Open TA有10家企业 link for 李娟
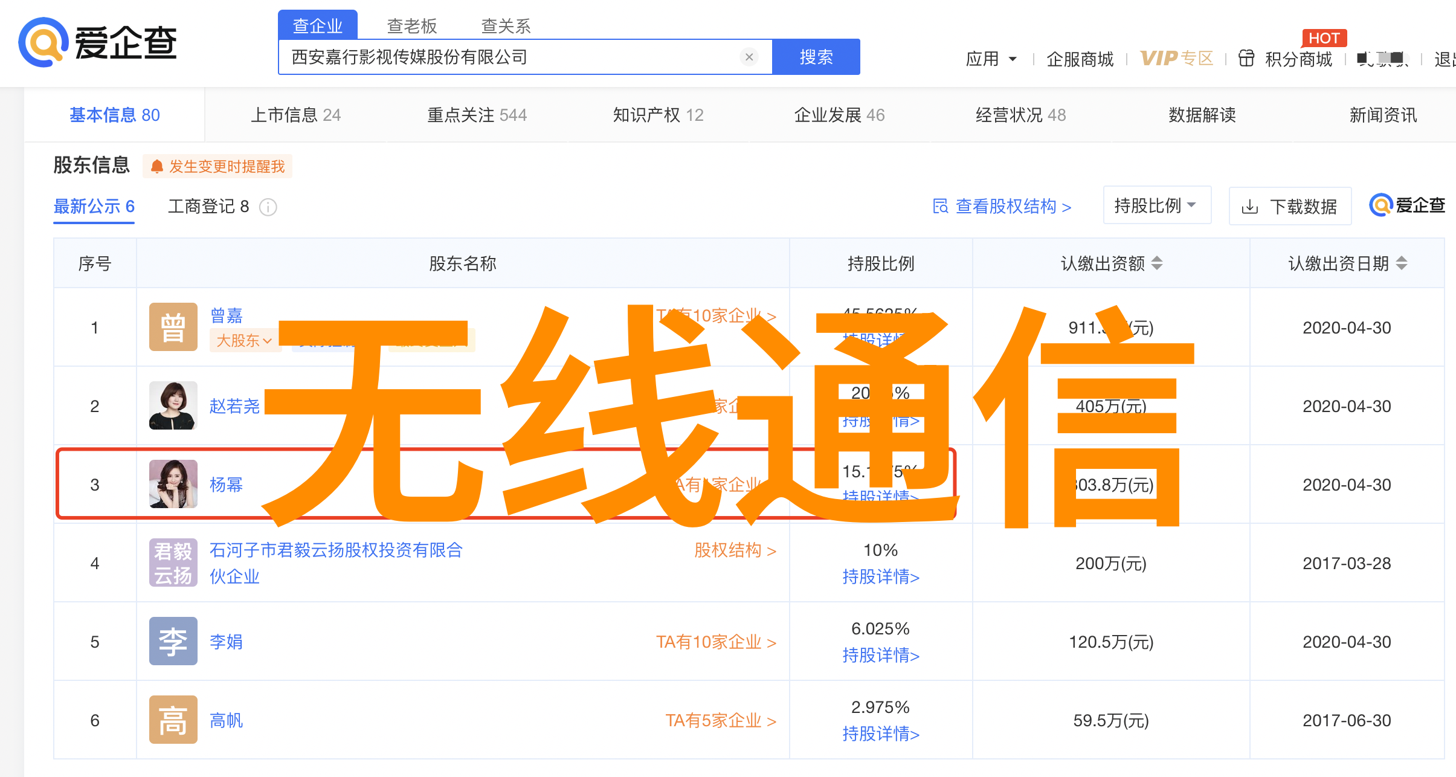The image size is (1456, 777). click(717, 642)
